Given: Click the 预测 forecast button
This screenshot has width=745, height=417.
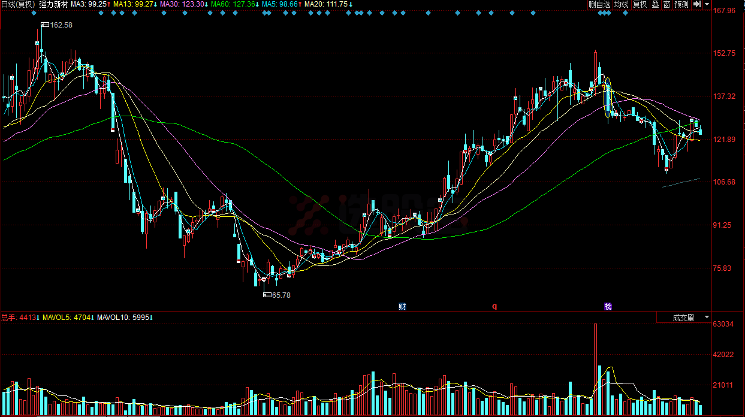Looking at the screenshot, I should click(681, 4).
